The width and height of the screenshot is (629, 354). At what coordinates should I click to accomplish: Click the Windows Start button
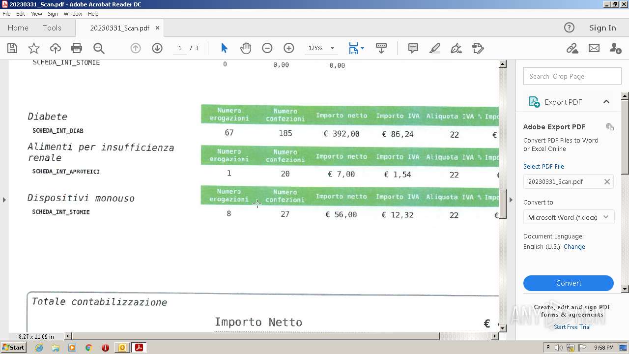[x=13, y=348]
